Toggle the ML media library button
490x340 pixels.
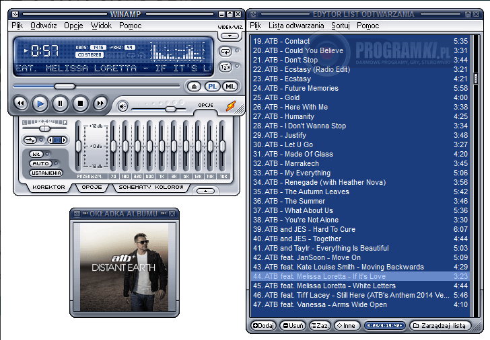tap(230, 87)
